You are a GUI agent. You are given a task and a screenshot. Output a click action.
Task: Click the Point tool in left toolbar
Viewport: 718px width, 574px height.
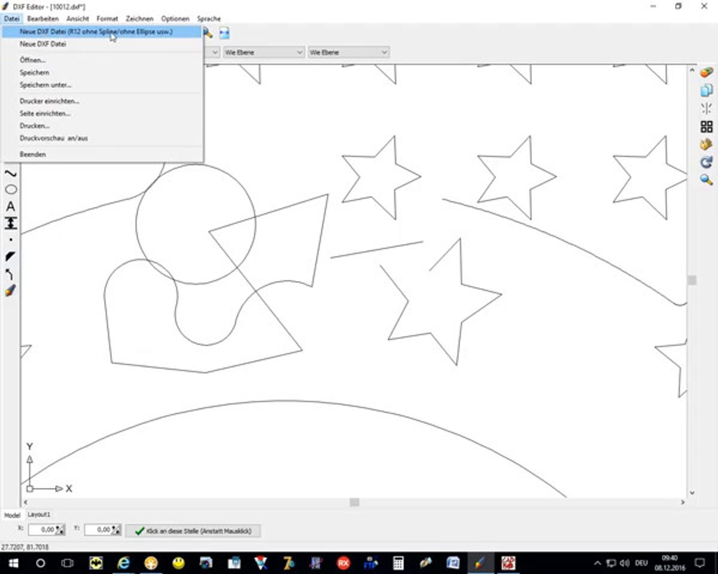10,240
